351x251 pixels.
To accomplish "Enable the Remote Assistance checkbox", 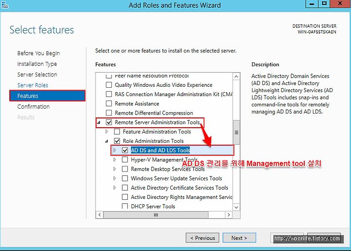I will (x=109, y=104).
